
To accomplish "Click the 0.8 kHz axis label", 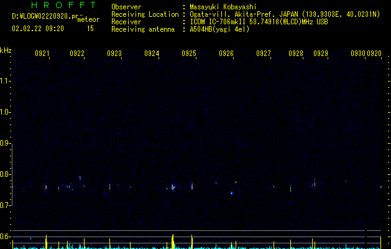I will [5, 174].
